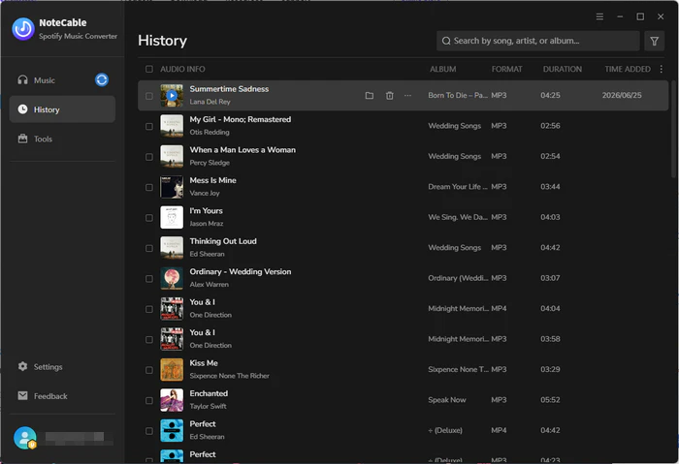679x464 pixels.
Task: Select Thinking Out Loud checkbox
Action: (x=149, y=248)
